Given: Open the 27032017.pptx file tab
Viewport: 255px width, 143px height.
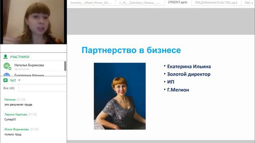Looking at the screenshot, I should tap(178, 2).
